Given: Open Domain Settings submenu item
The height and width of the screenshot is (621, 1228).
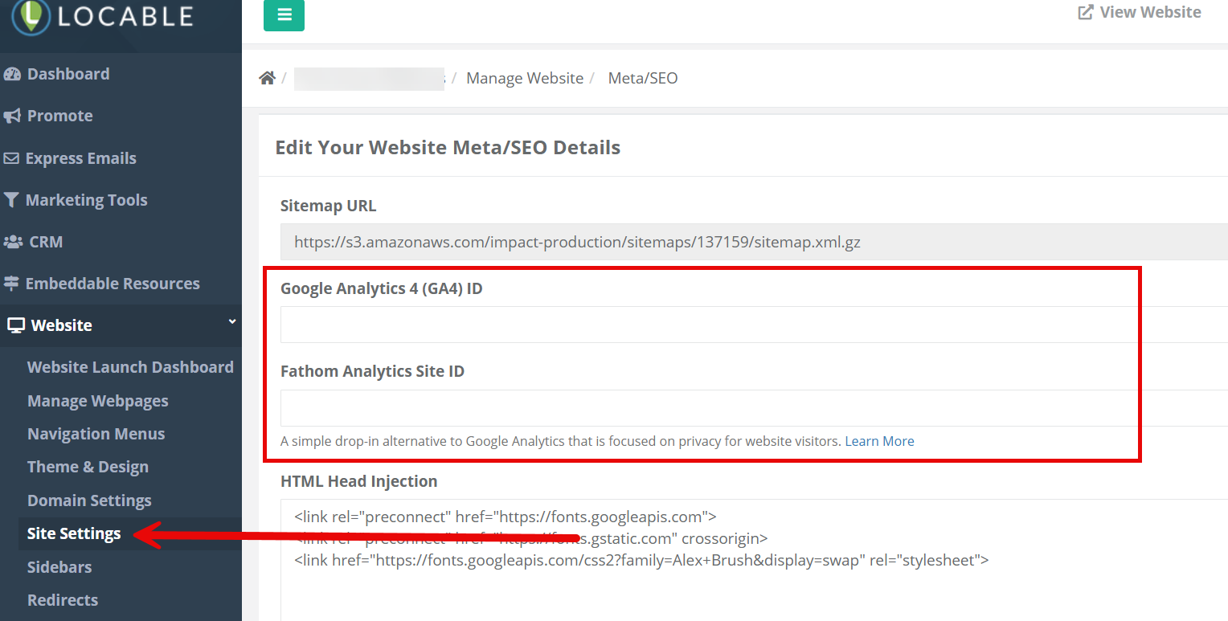Looking at the screenshot, I should pyautogui.click(x=89, y=500).
